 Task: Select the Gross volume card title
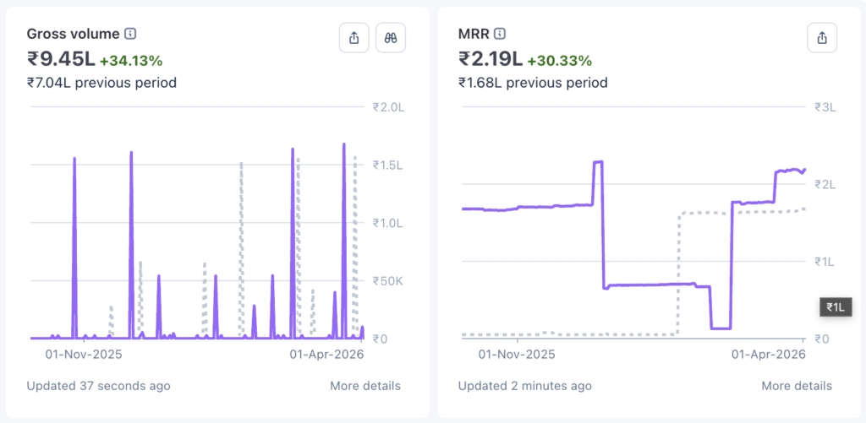click(x=74, y=34)
